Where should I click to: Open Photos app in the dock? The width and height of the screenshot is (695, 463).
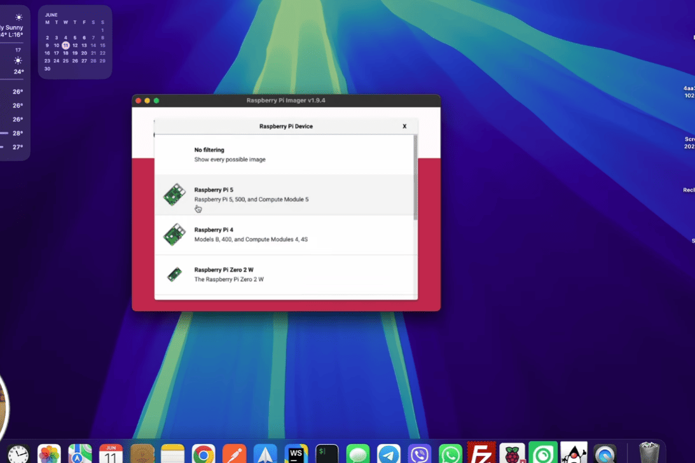(49, 454)
